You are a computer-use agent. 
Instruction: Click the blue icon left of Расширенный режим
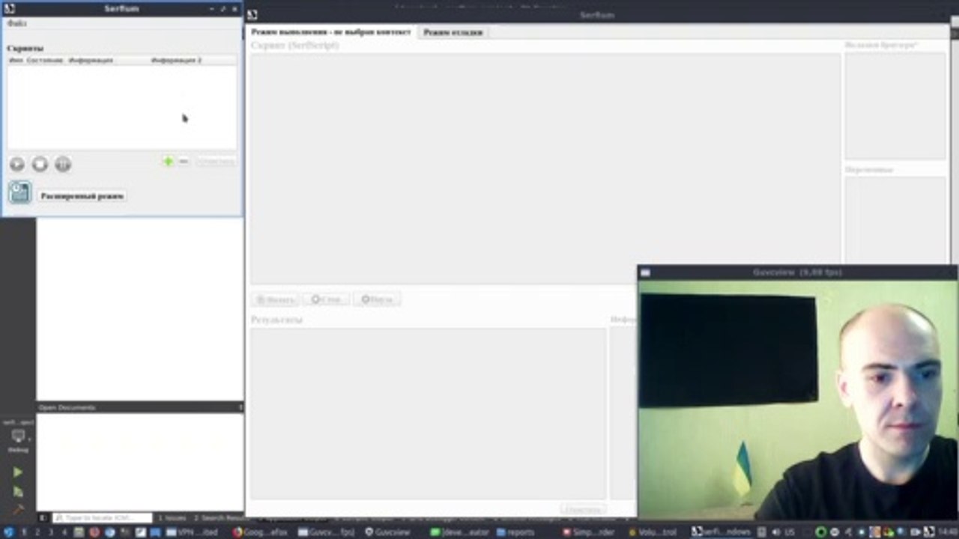coord(20,193)
